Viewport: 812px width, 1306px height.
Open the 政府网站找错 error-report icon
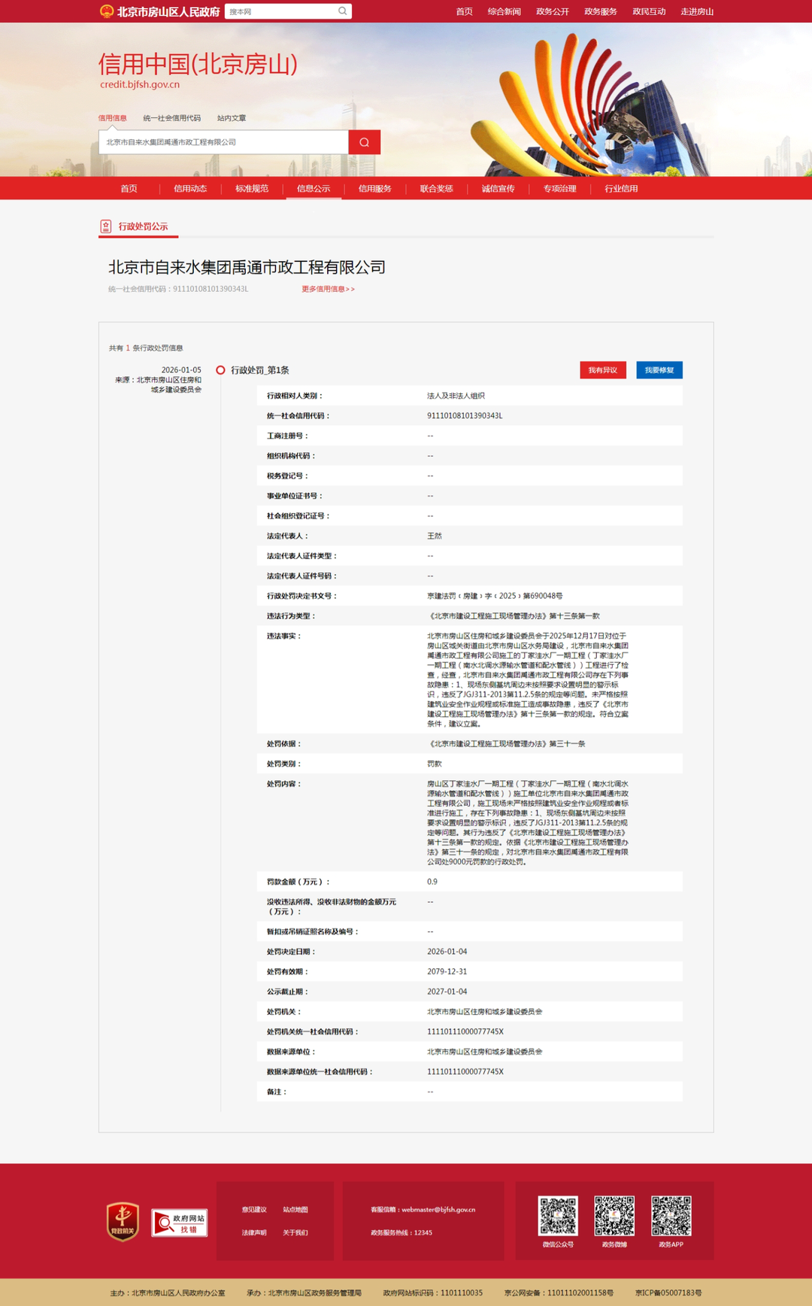(179, 1222)
